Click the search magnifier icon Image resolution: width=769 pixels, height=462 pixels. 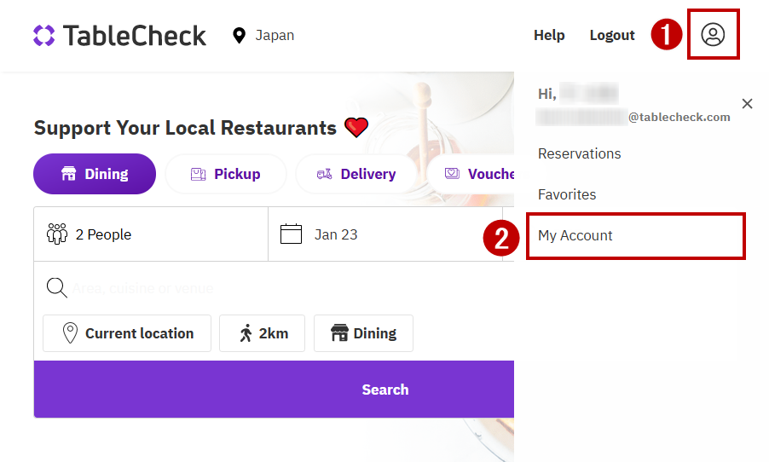(57, 288)
